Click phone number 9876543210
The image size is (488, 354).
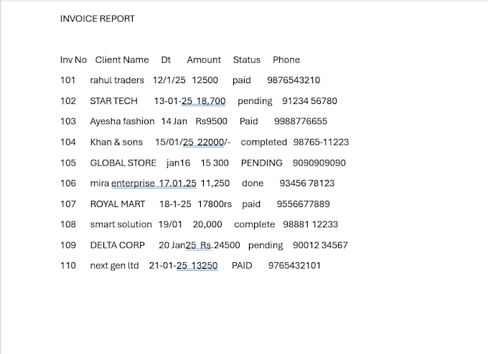(294, 80)
